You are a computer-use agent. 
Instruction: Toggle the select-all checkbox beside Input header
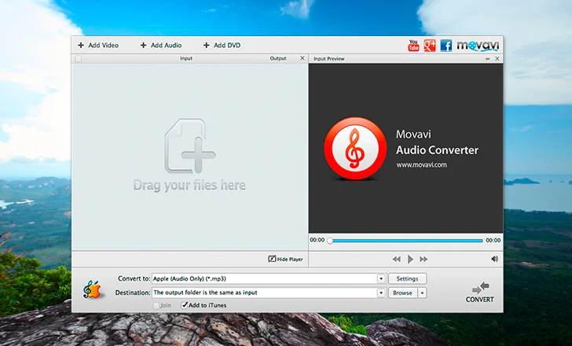[x=79, y=58]
